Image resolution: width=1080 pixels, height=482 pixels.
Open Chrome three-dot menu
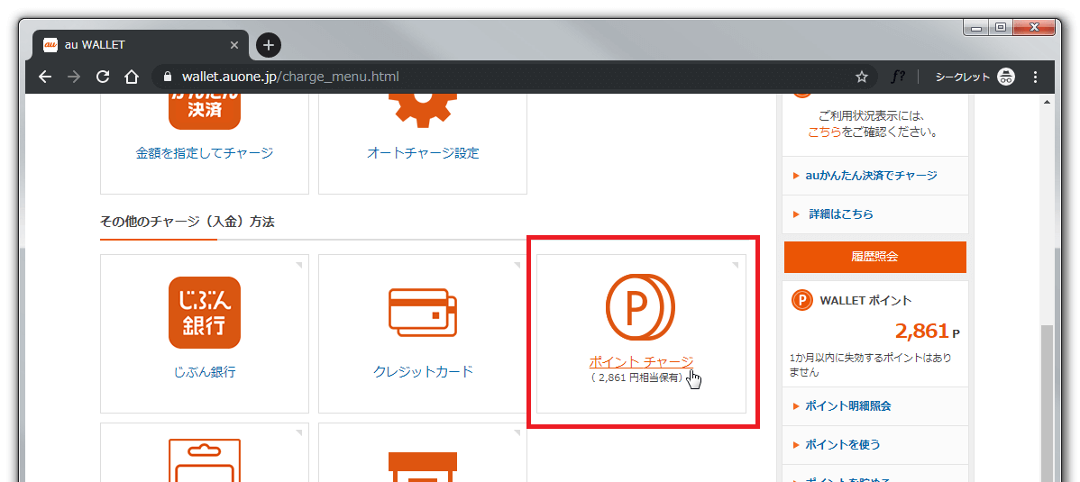tap(1035, 77)
